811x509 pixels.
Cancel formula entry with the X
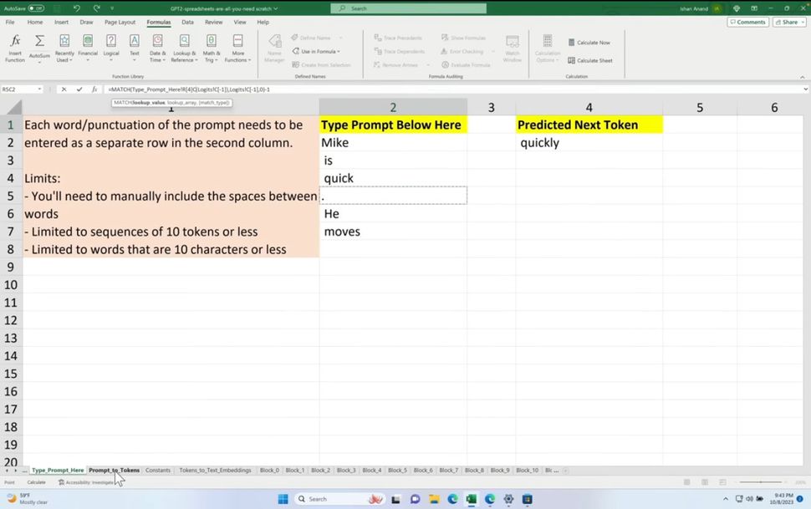(64, 89)
